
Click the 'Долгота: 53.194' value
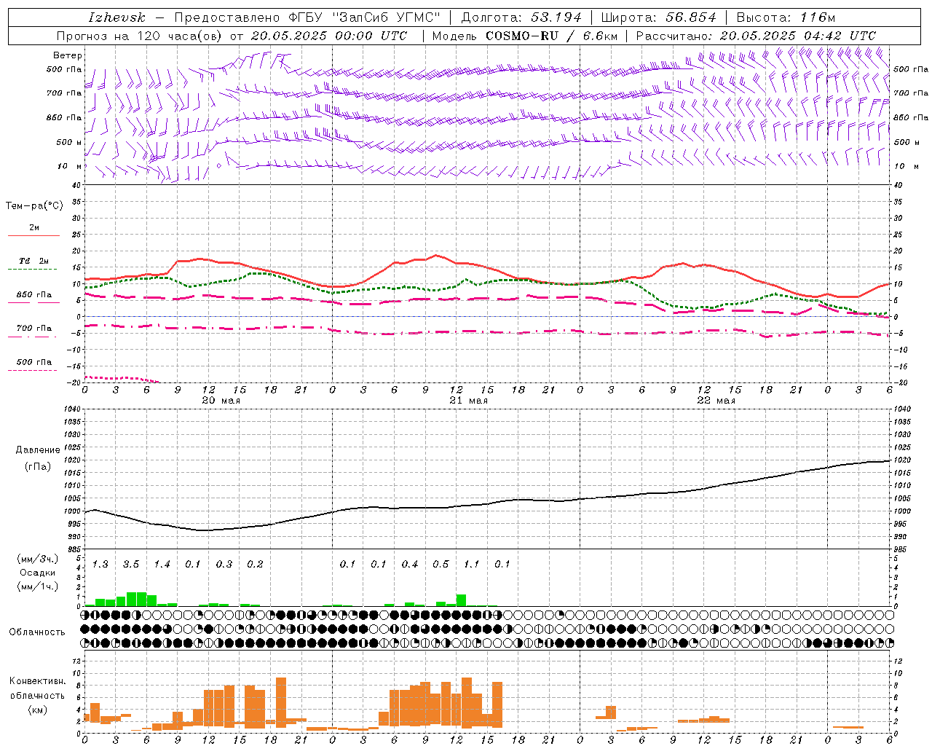[521, 17]
